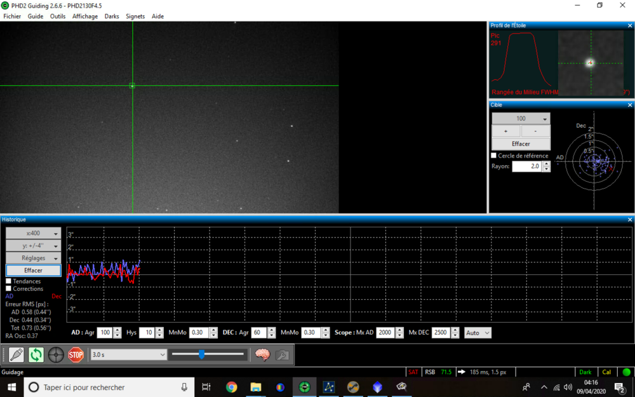This screenshot has width=635, height=397.
Task: Click the Windows search box
Action: tap(109, 387)
